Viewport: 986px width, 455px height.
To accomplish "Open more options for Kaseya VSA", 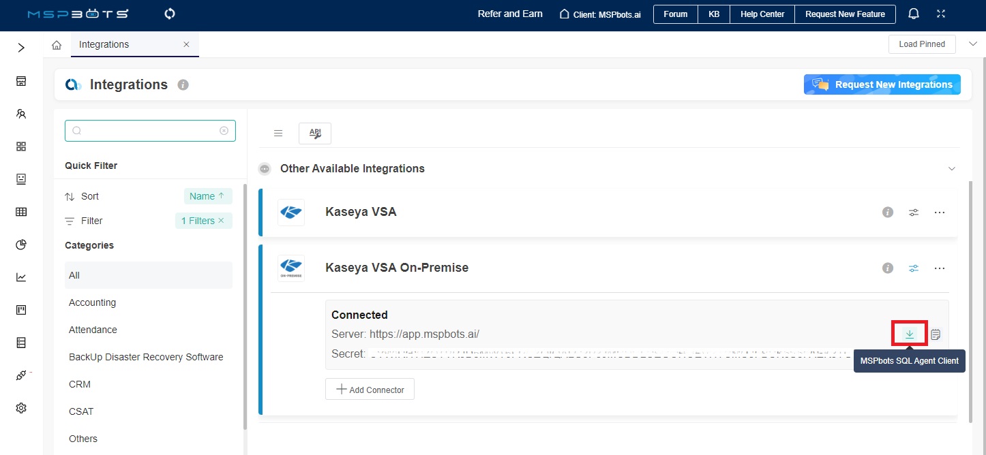I will tap(940, 213).
